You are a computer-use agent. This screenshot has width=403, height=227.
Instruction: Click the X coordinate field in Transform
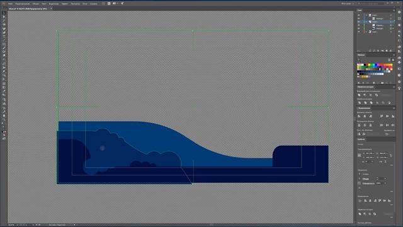click(370, 153)
